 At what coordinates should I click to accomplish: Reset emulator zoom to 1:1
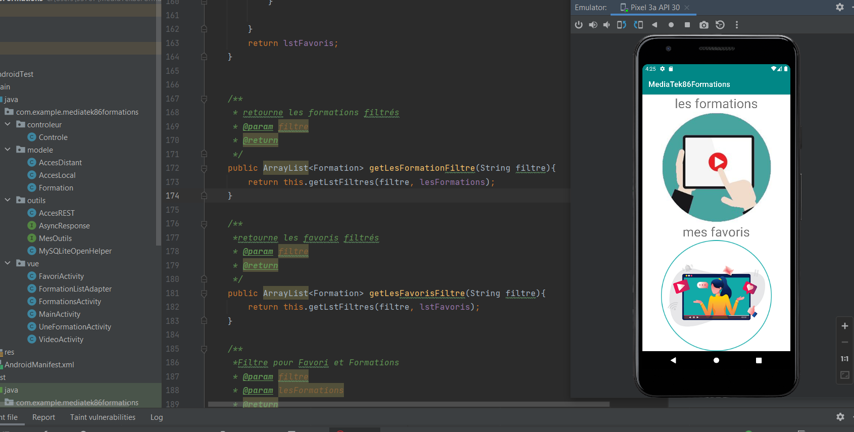click(844, 359)
